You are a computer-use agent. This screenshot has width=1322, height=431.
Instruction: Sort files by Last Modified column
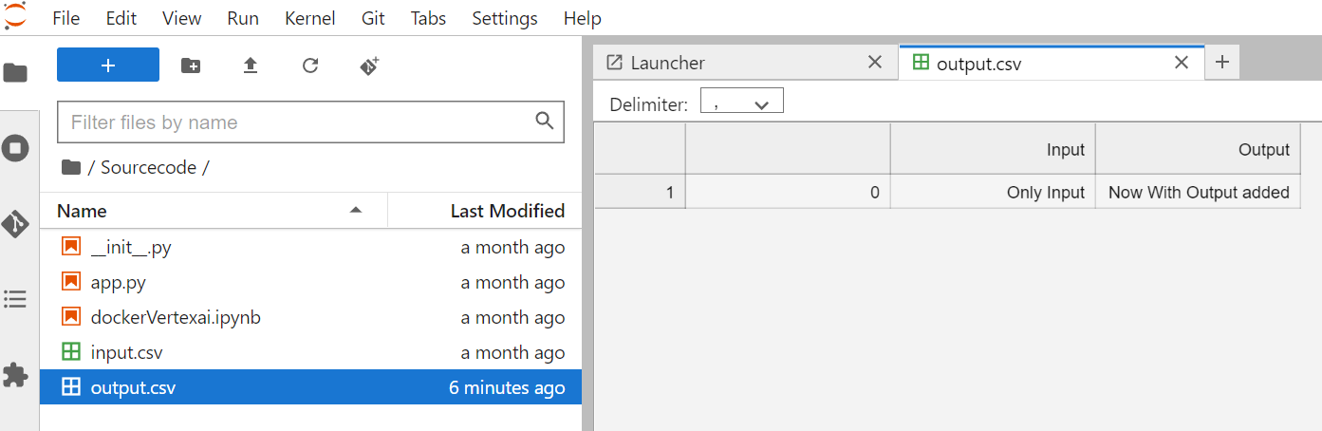[507, 211]
